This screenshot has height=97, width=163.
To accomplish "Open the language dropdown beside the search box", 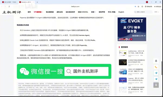I will click(157, 12).
